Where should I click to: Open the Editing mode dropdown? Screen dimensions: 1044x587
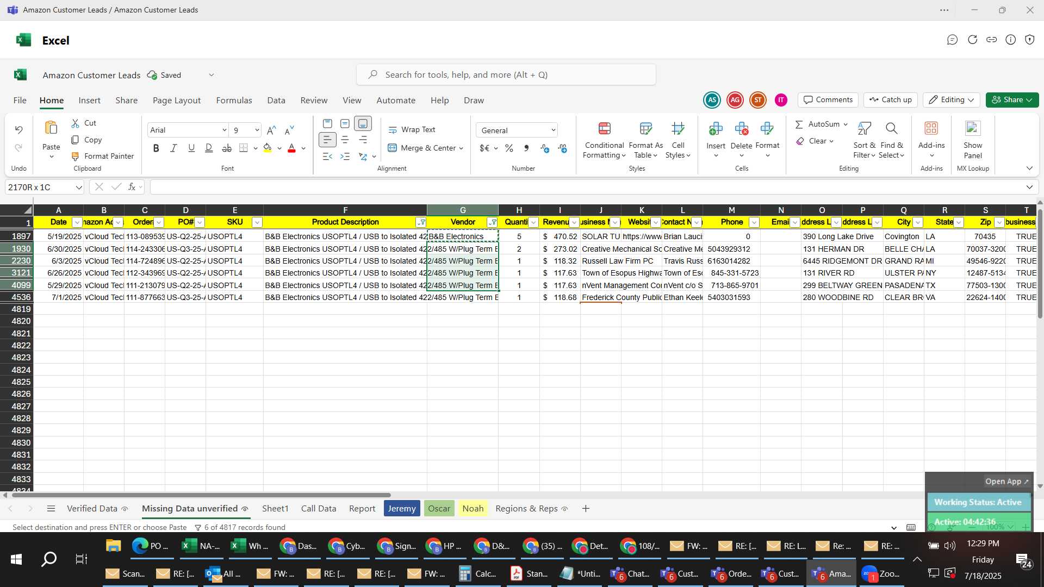pos(952,100)
